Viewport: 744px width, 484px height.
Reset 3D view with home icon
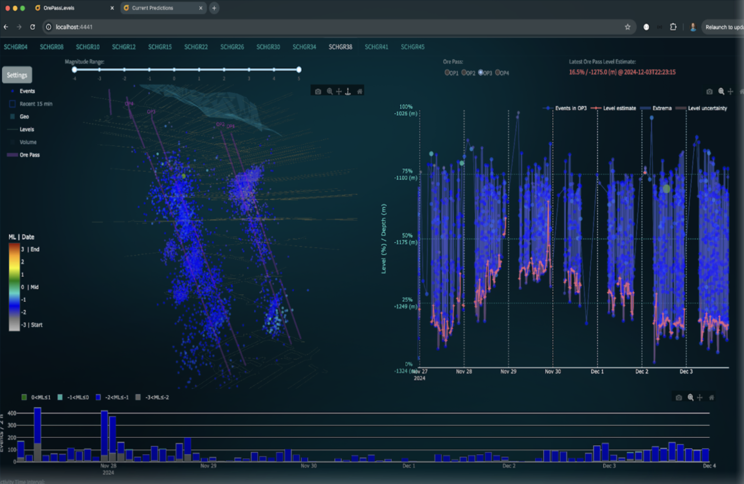(360, 92)
